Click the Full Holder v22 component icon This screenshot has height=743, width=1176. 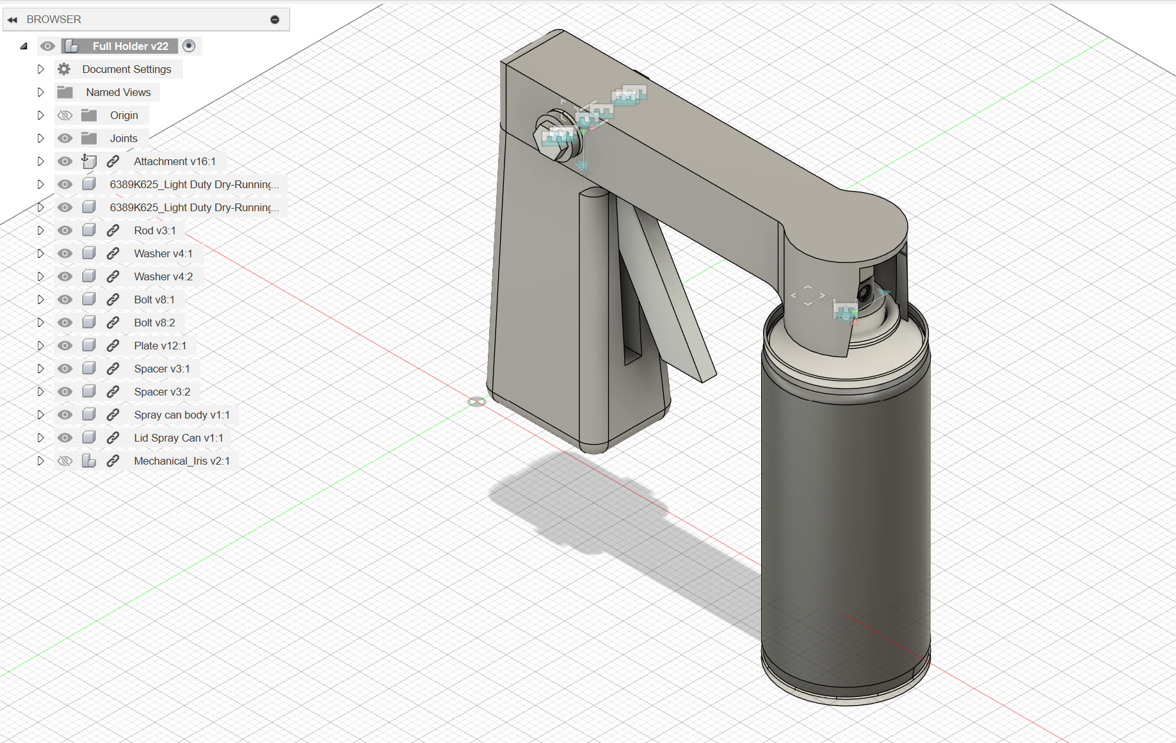click(x=72, y=46)
